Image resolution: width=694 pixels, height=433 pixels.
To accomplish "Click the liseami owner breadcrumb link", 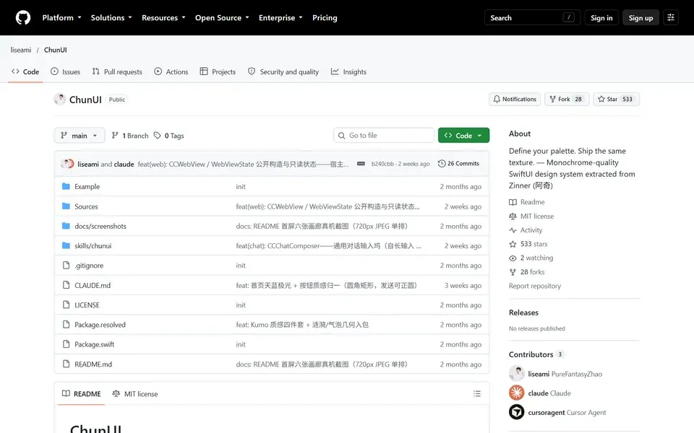I will point(21,50).
